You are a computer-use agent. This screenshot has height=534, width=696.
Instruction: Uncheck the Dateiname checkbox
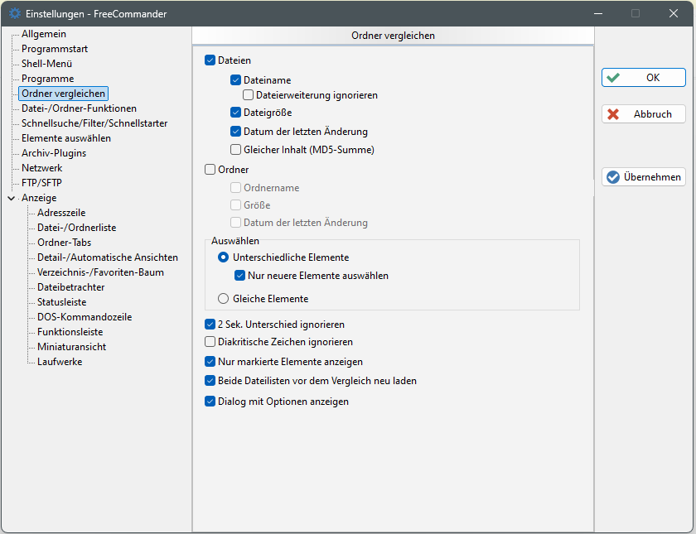(235, 80)
